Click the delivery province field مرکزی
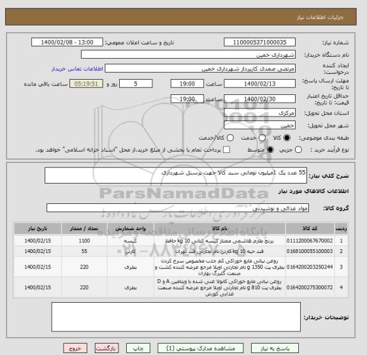The height and width of the screenshot is (355, 367). click(x=259, y=113)
